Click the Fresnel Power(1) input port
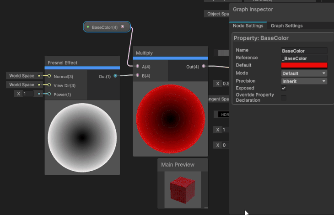Screen dimensions: 334x215 pyautogui.click(x=49, y=94)
